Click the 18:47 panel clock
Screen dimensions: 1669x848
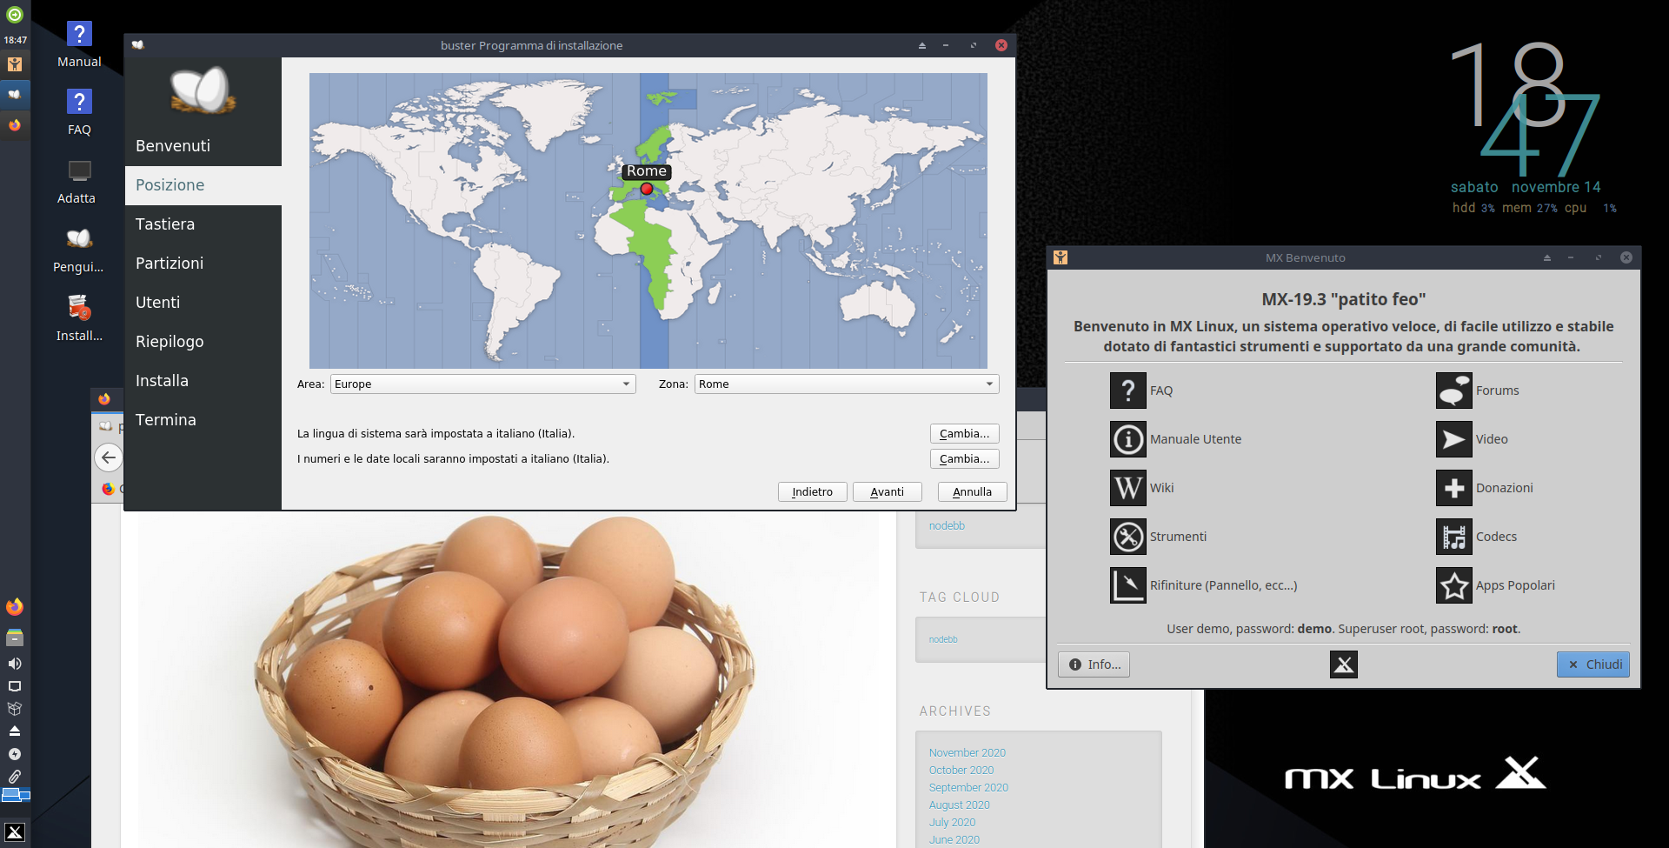(x=15, y=40)
